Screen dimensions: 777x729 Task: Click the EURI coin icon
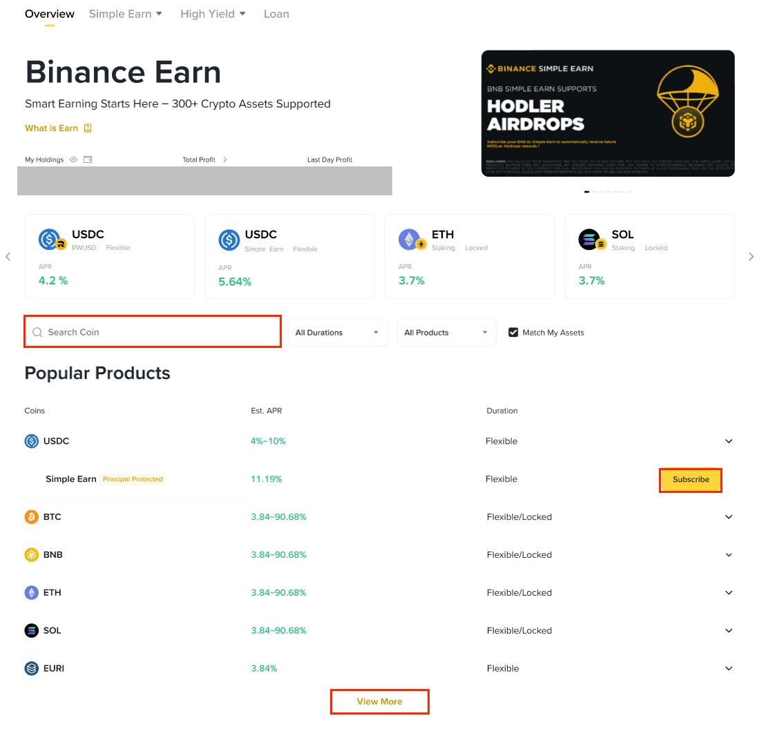coord(31,668)
